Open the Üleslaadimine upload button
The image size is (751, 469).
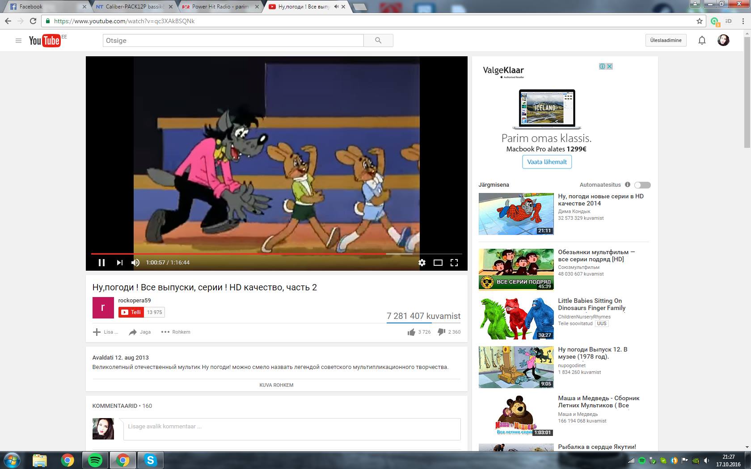(x=666, y=40)
